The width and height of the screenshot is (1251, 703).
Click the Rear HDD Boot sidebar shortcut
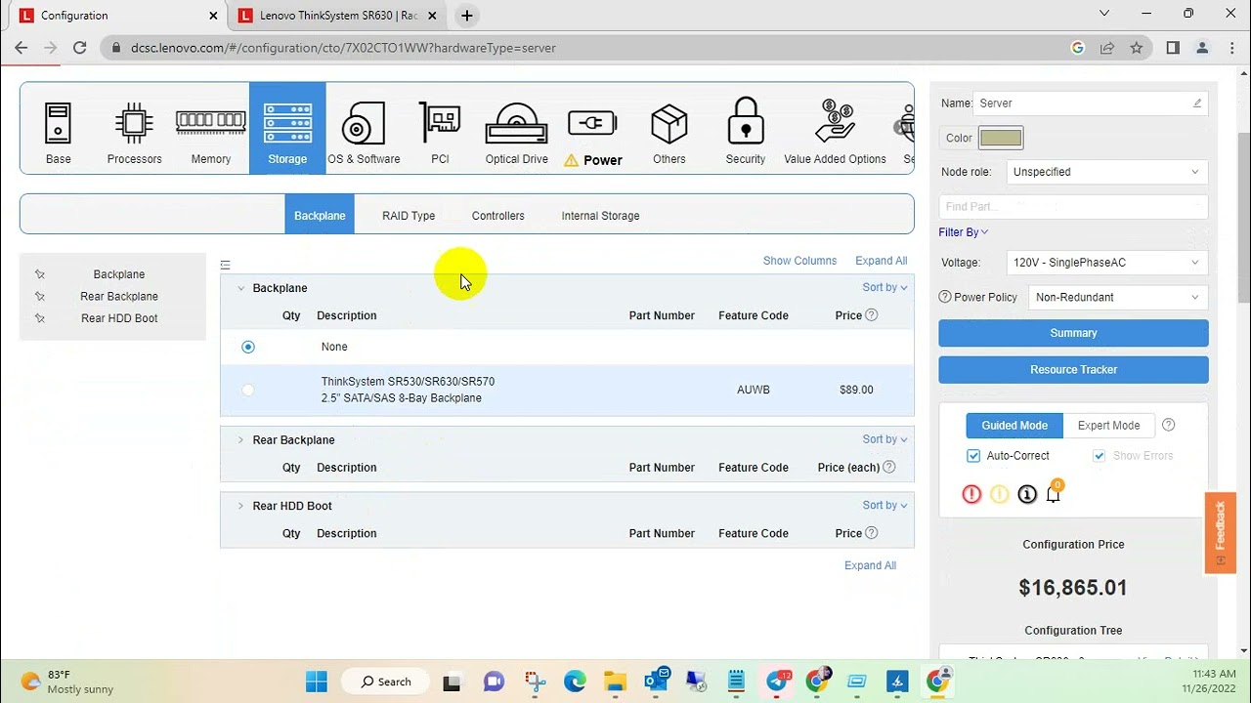119,318
